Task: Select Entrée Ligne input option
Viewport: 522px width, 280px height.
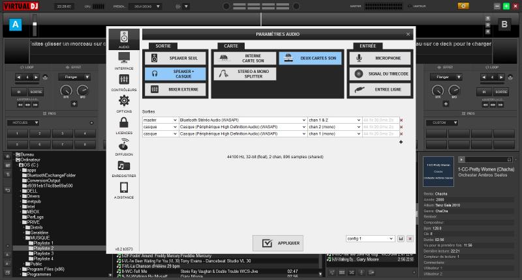Action: point(380,89)
